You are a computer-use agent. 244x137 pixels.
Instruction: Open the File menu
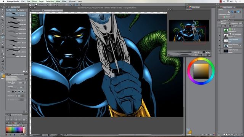click(x=23, y=1)
